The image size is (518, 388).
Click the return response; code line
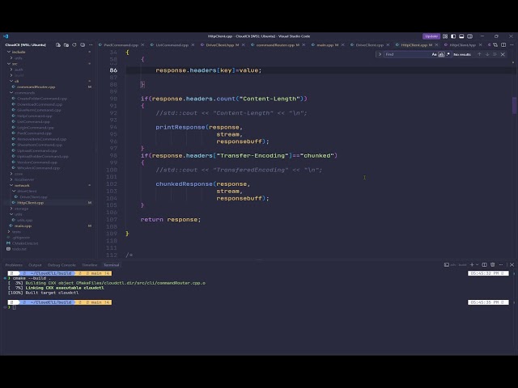tap(171, 220)
